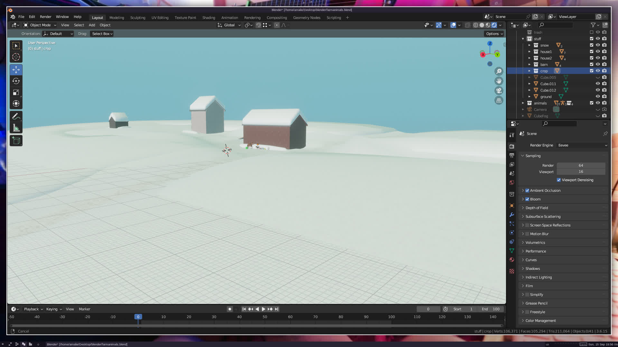This screenshot has width=618, height=347.
Task: Open the Render menu
Action: click(45, 17)
